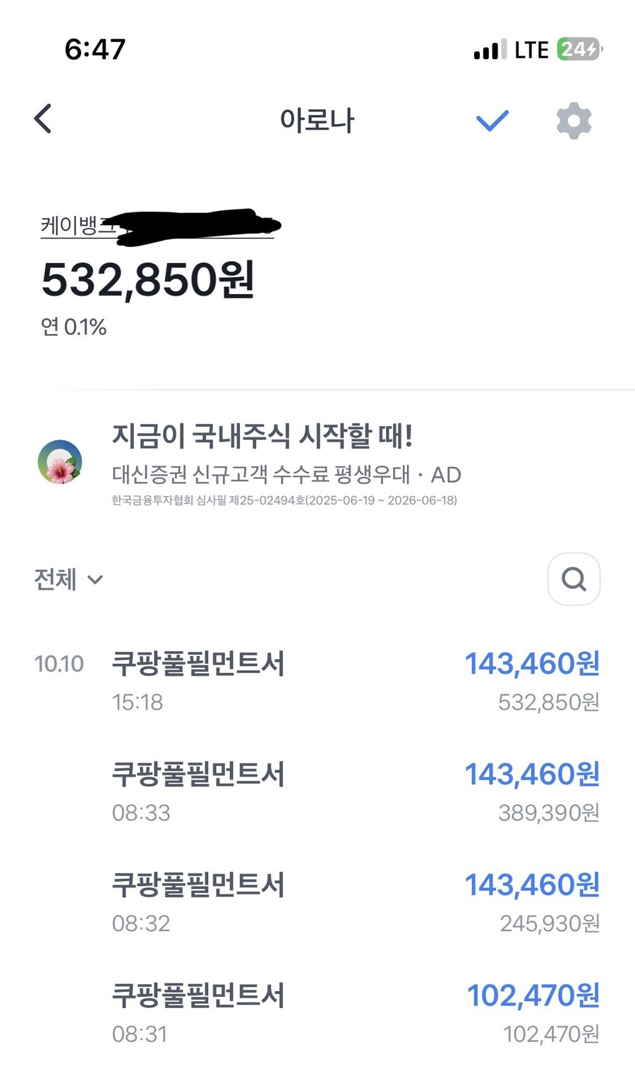The height and width of the screenshot is (1073, 635).
Task: Tap the 아로나 page title
Action: coord(317,121)
